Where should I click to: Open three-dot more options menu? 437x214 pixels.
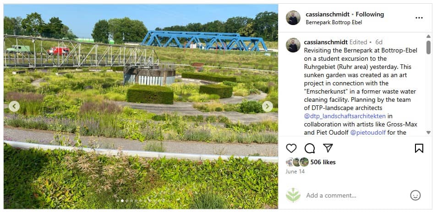coord(419,18)
